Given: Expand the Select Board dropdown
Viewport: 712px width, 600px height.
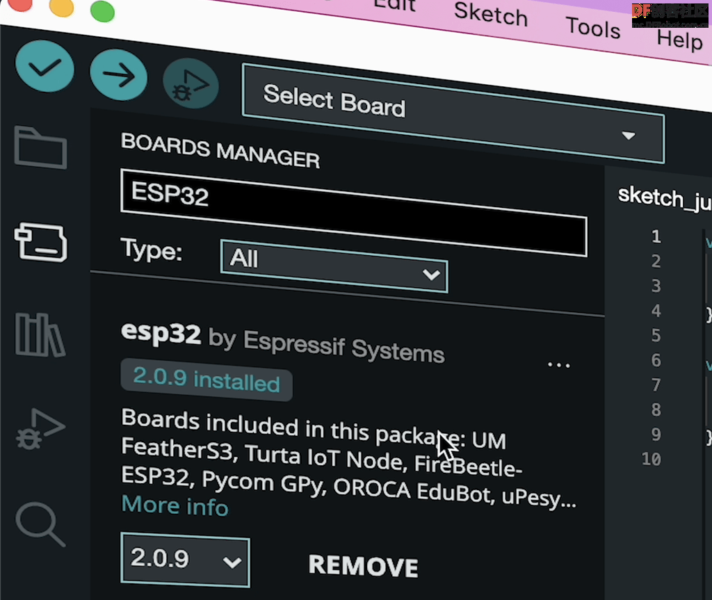Looking at the screenshot, I should (453, 113).
